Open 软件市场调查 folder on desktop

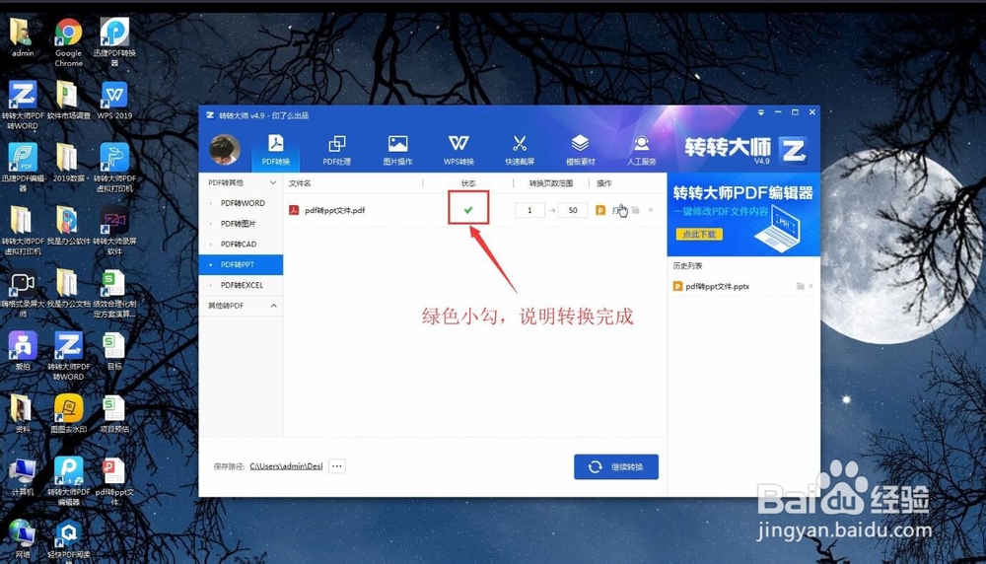(x=69, y=100)
